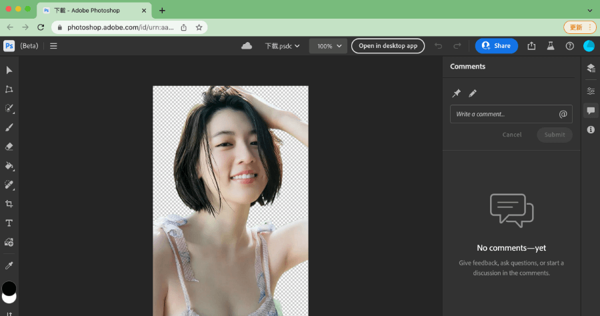Click the Comments panel heading
Image resolution: width=600 pixels, height=316 pixels.
tap(467, 67)
